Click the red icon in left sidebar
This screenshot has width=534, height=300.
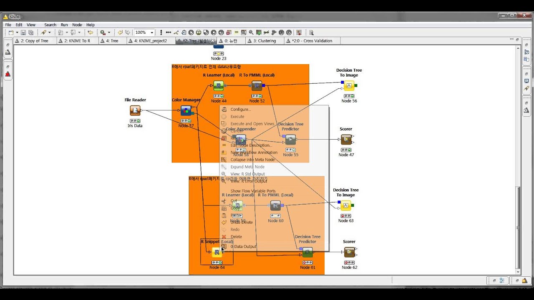pyautogui.click(x=8, y=74)
